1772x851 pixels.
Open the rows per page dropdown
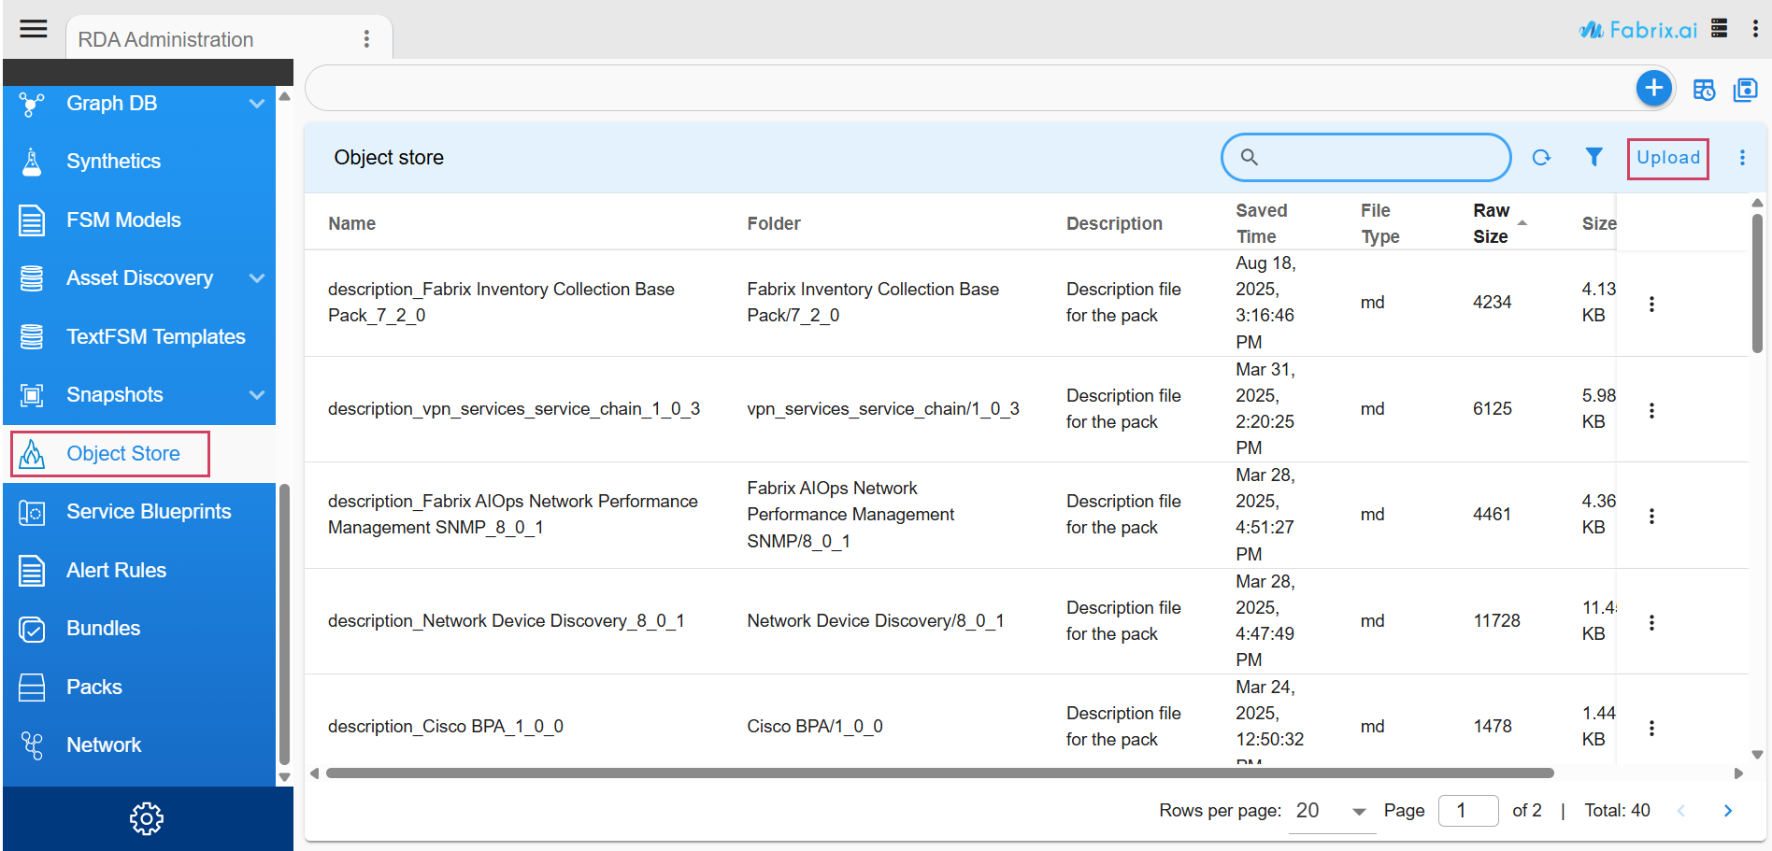click(x=1332, y=811)
